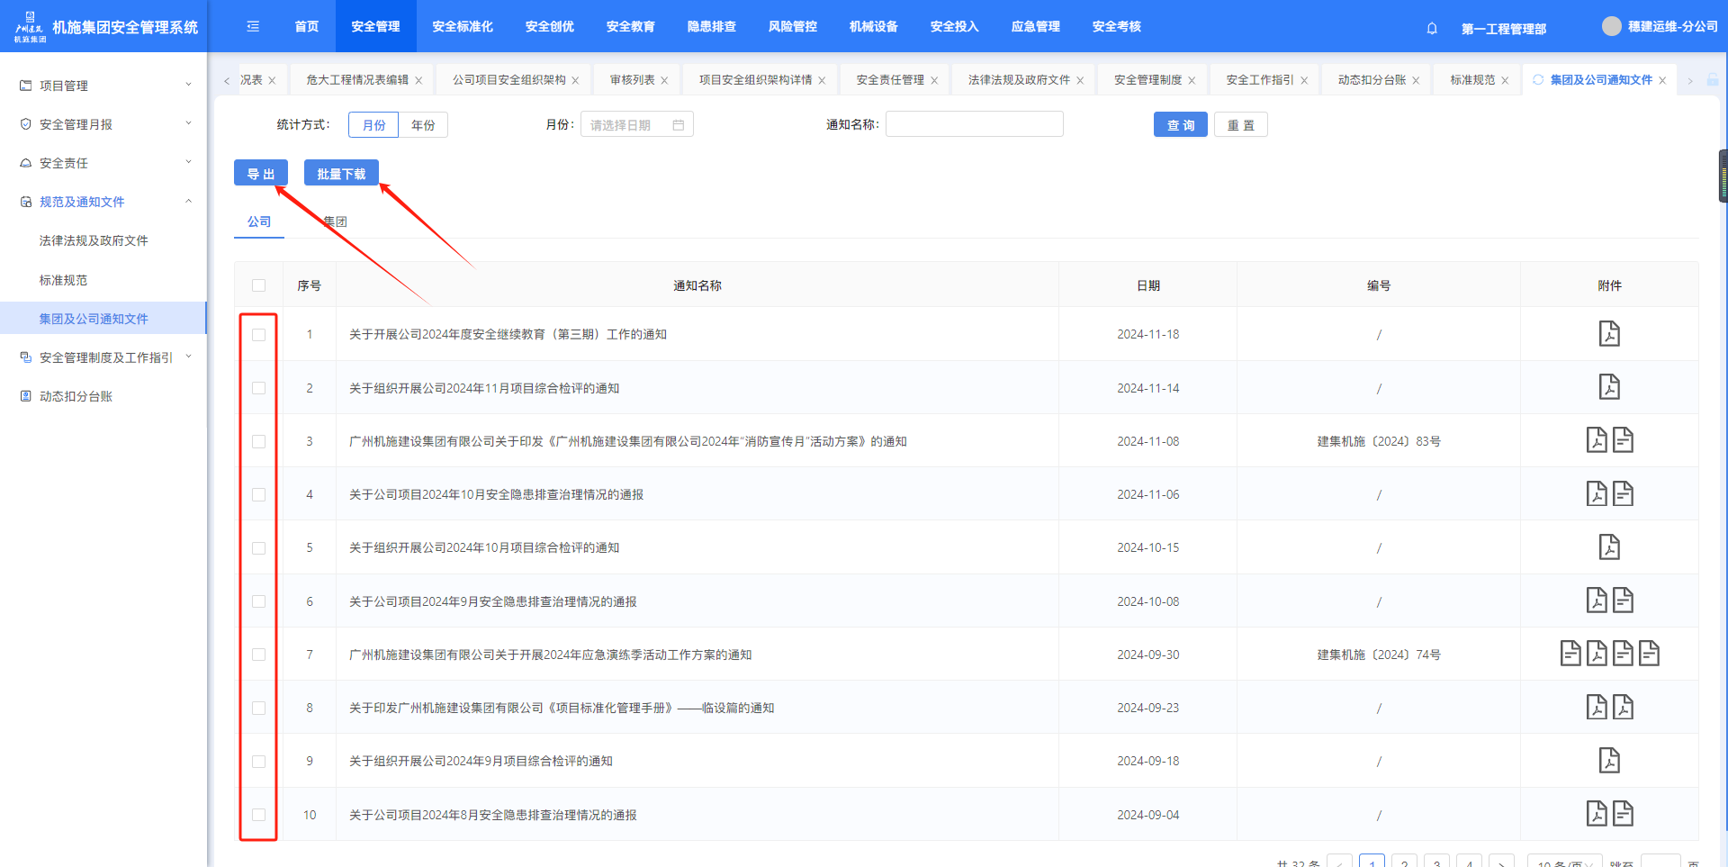1728x867 pixels.
Task: Switch to the 集团 tab
Action: [x=335, y=221]
